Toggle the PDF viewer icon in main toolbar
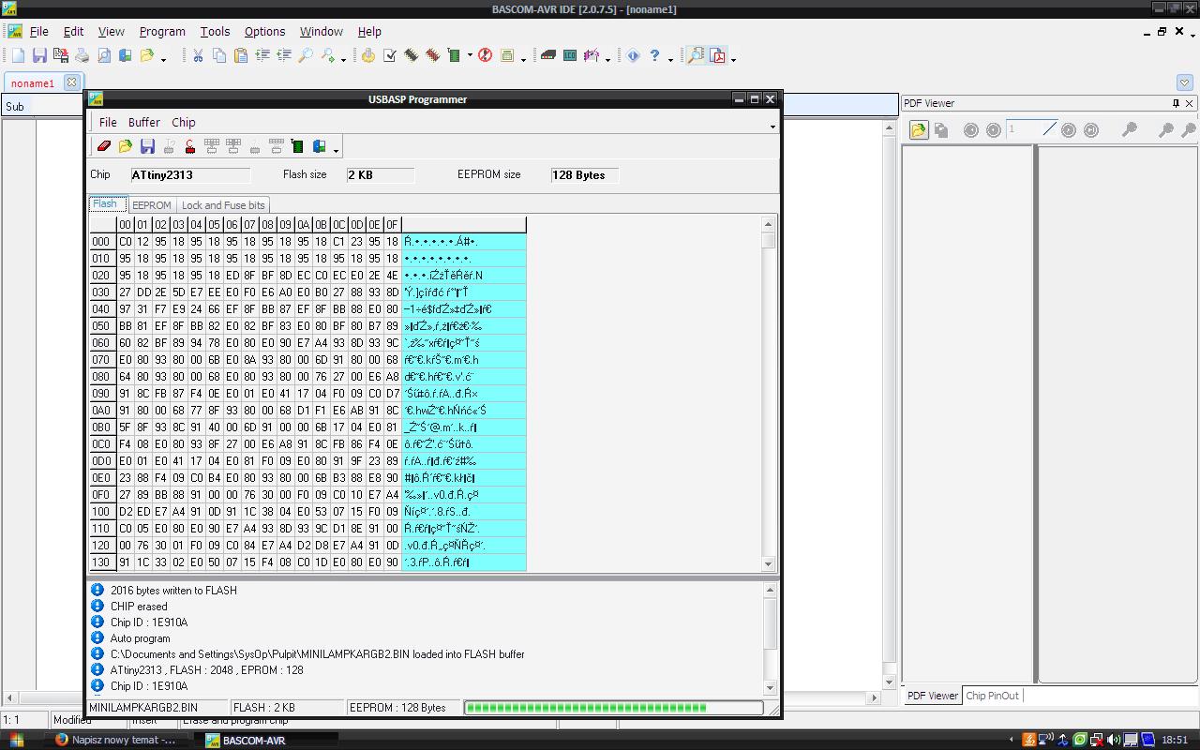This screenshot has height=750, width=1200. click(718, 56)
